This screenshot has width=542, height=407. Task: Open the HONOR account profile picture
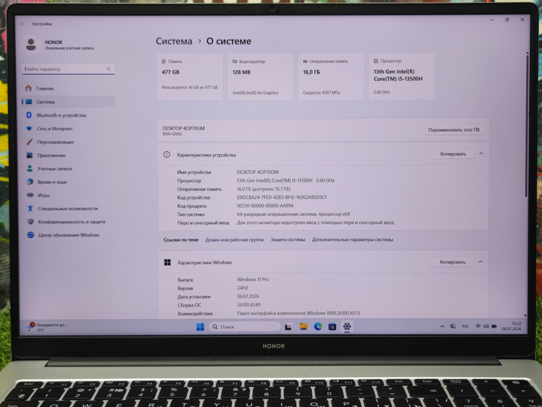[31, 44]
